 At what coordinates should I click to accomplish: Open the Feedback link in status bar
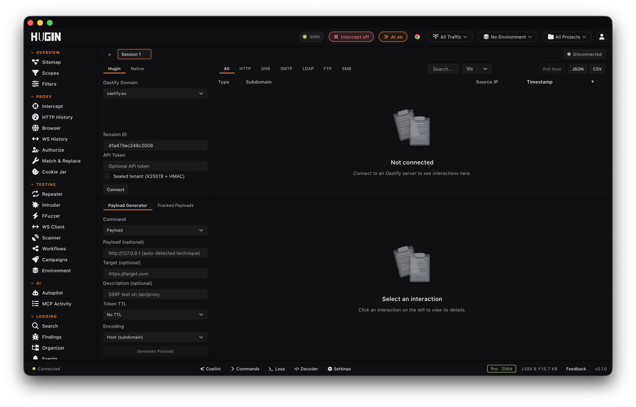click(576, 369)
